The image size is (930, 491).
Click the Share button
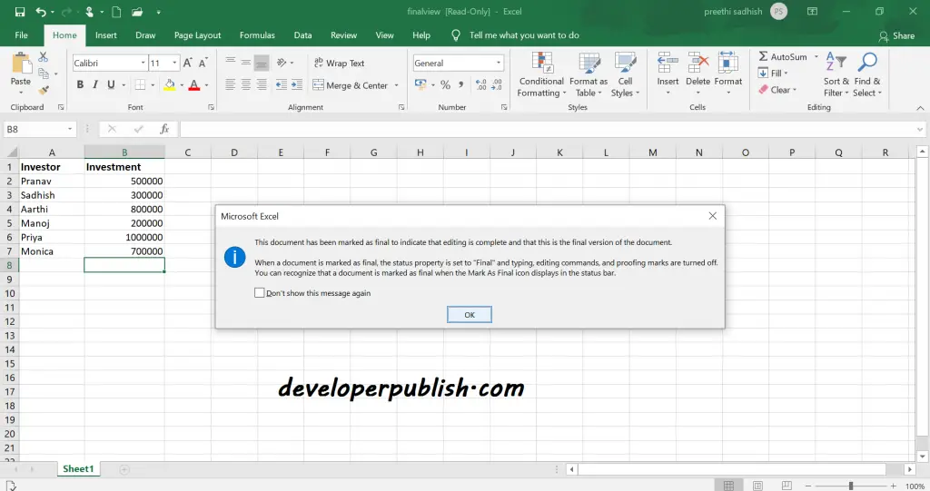[x=896, y=35]
